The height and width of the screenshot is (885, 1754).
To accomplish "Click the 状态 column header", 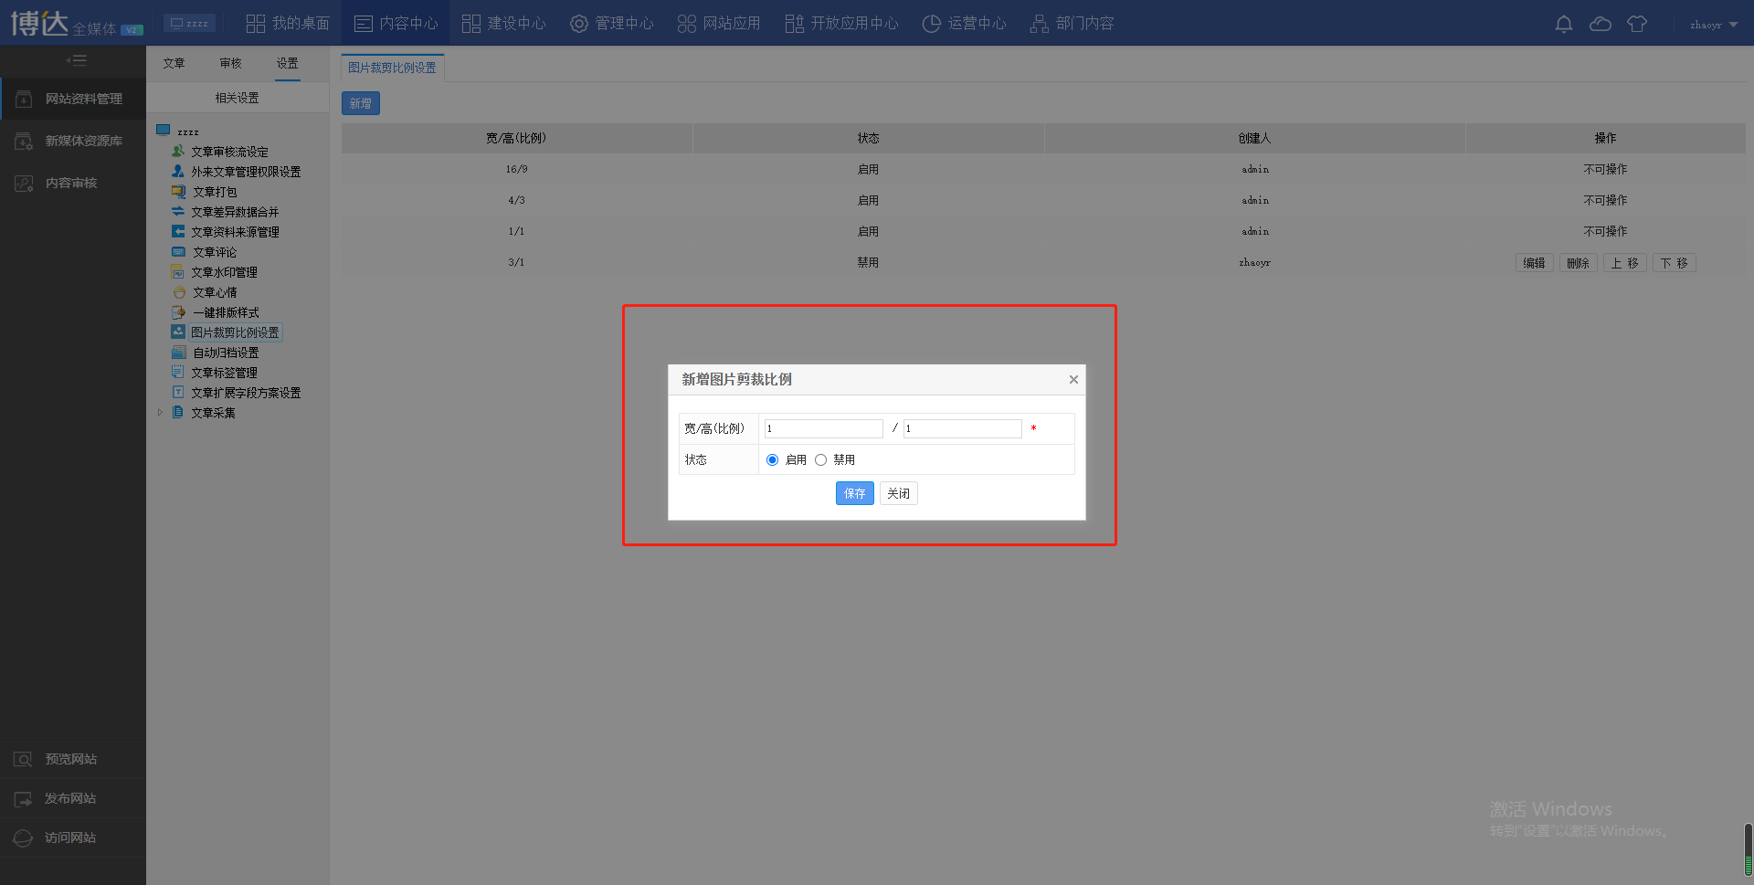I will point(868,138).
